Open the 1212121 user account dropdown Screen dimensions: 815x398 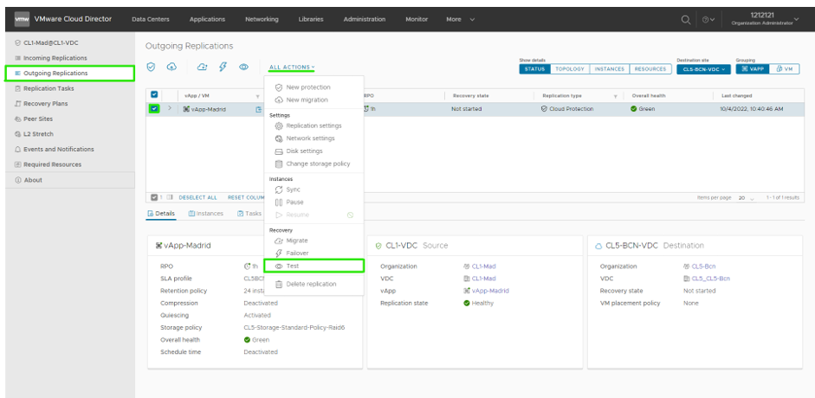[x=765, y=19]
